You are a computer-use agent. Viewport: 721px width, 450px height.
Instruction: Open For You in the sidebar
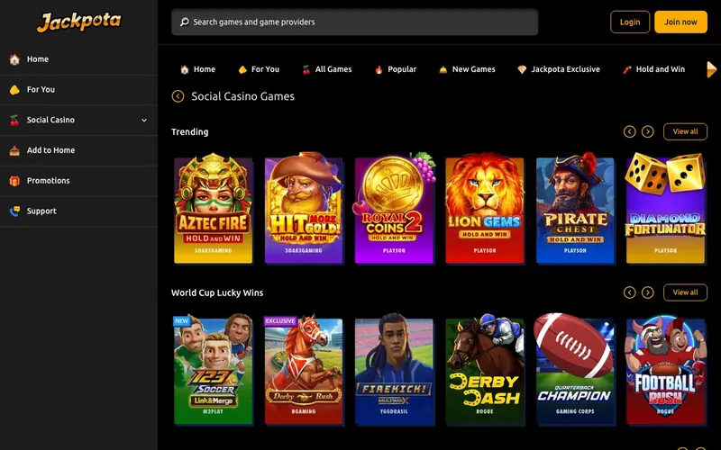pyautogui.click(x=78, y=89)
